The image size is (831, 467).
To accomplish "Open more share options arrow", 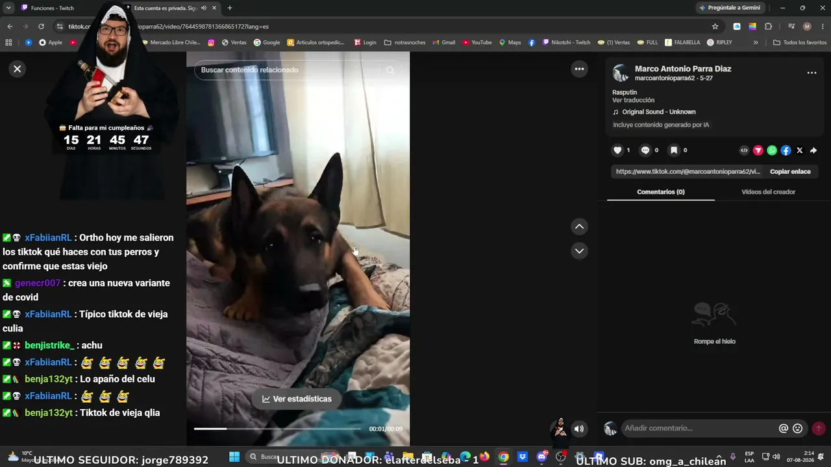I will pos(813,150).
